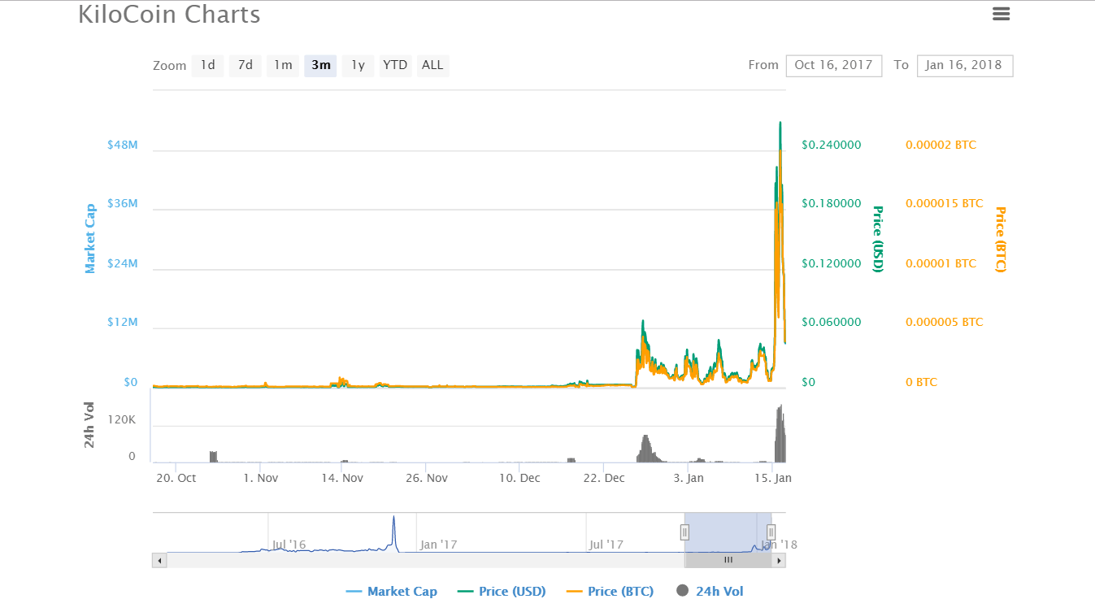This screenshot has width=1095, height=599.
Task: Set chart zoom to 1y
Action: pyautogui.click(x=358, y=65)
